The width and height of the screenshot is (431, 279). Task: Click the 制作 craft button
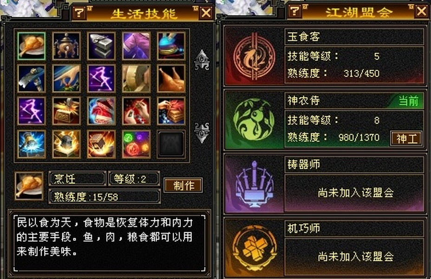(x=183, y=186)
